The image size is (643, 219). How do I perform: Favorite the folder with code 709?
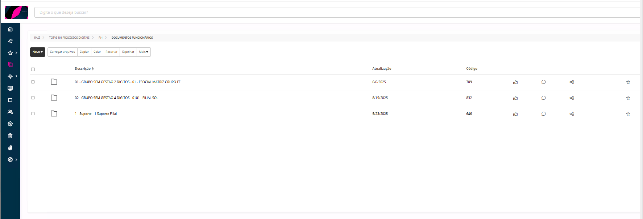(x=628, y=82)
